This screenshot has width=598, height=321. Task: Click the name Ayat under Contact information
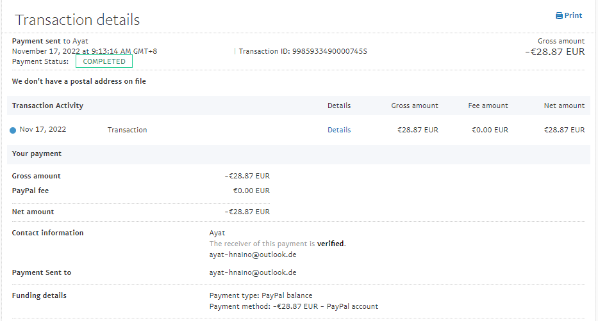click(217, 233)
